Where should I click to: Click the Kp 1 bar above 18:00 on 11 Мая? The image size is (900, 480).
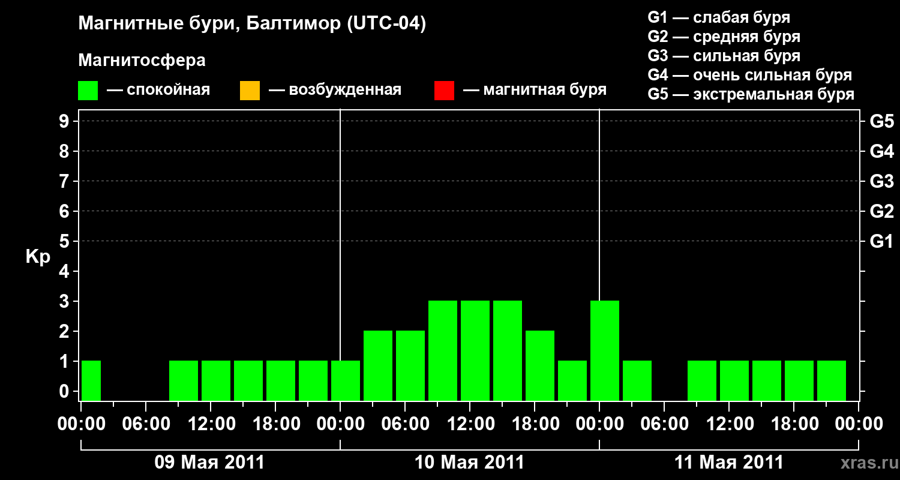click(x=799, y=380)
